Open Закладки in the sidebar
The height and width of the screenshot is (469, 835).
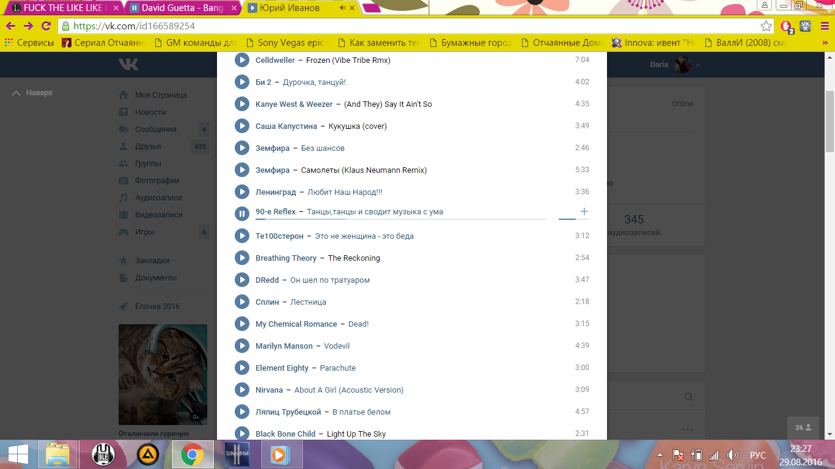tap(152, 261)
